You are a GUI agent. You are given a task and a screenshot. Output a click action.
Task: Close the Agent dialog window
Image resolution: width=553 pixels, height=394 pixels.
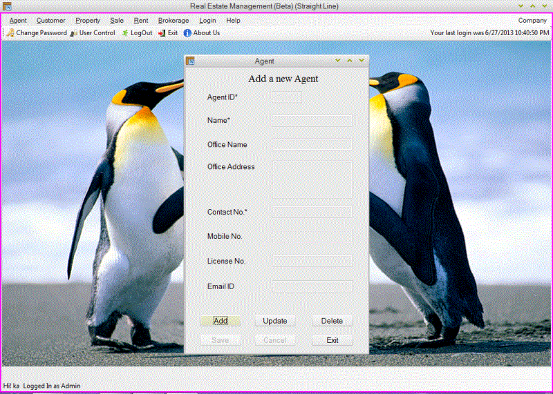tap(362, 61)
